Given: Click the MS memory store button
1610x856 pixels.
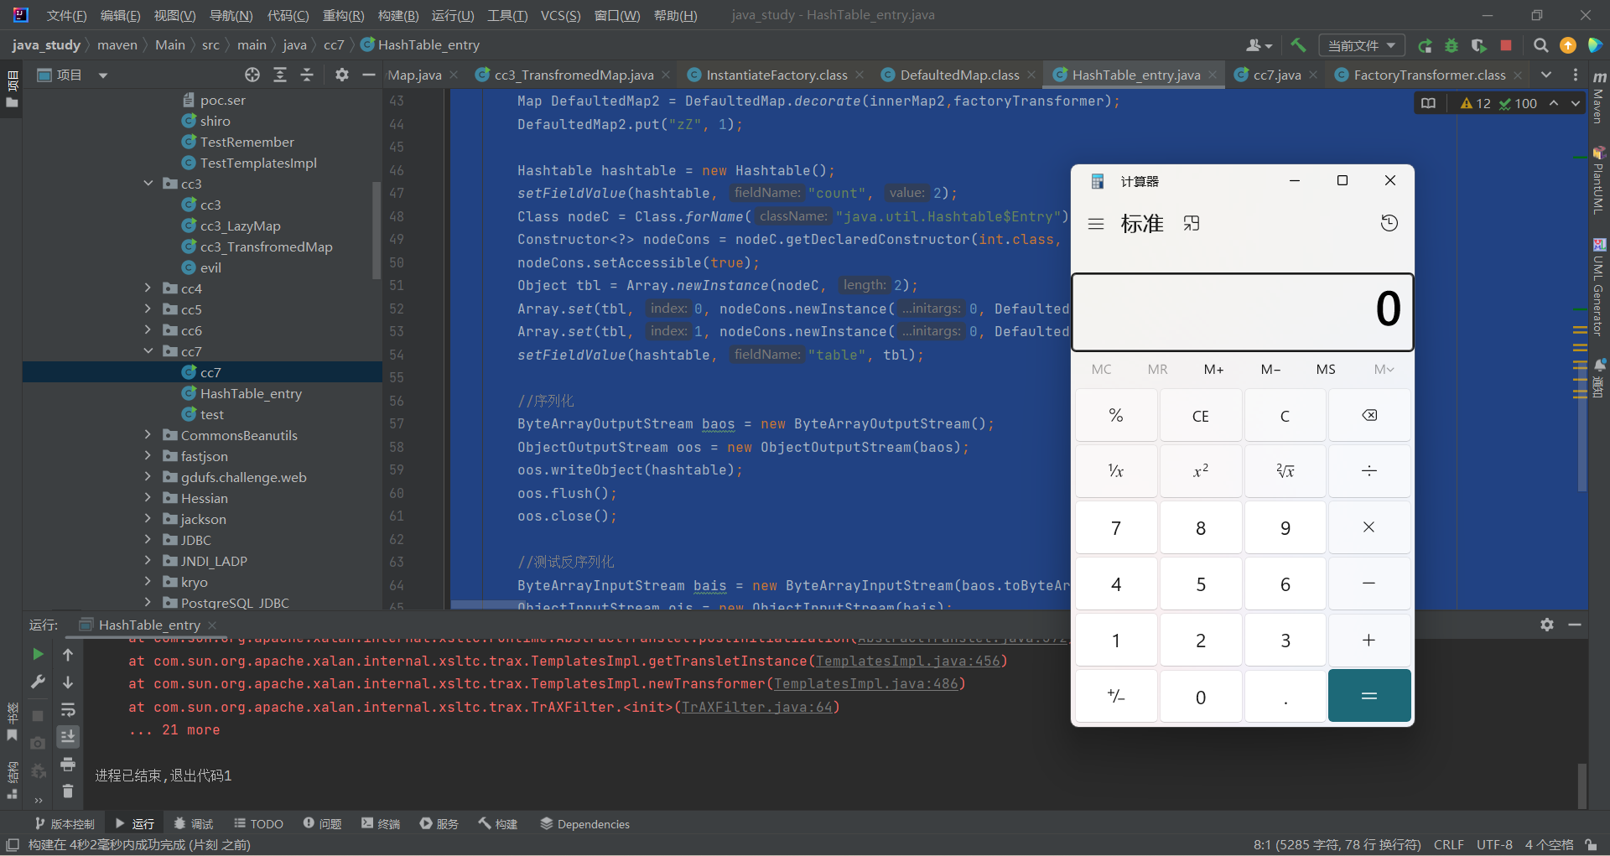Looking at the screenshot, I should point(1326,369).
